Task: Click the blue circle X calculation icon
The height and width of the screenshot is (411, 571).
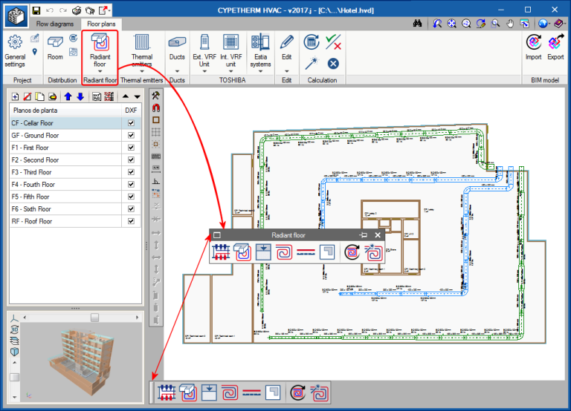Action: [333, 64]
